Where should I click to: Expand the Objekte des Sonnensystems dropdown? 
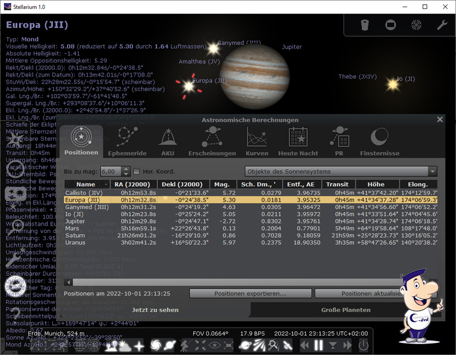tap(341, 171)
